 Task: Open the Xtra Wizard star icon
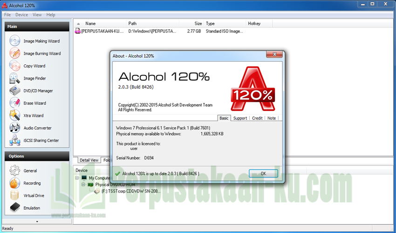[x=14, y=115]
